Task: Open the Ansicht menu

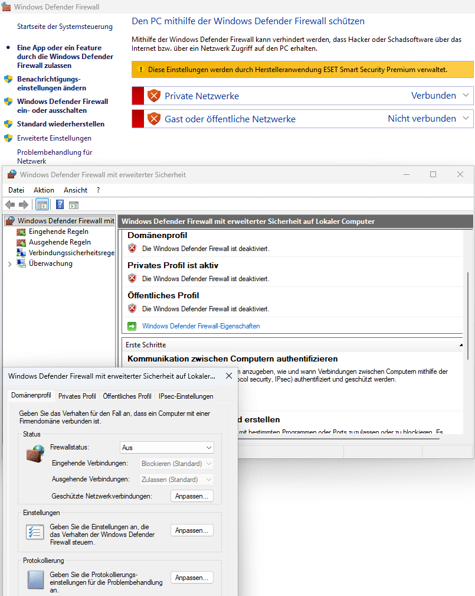Action: [76, 190]
